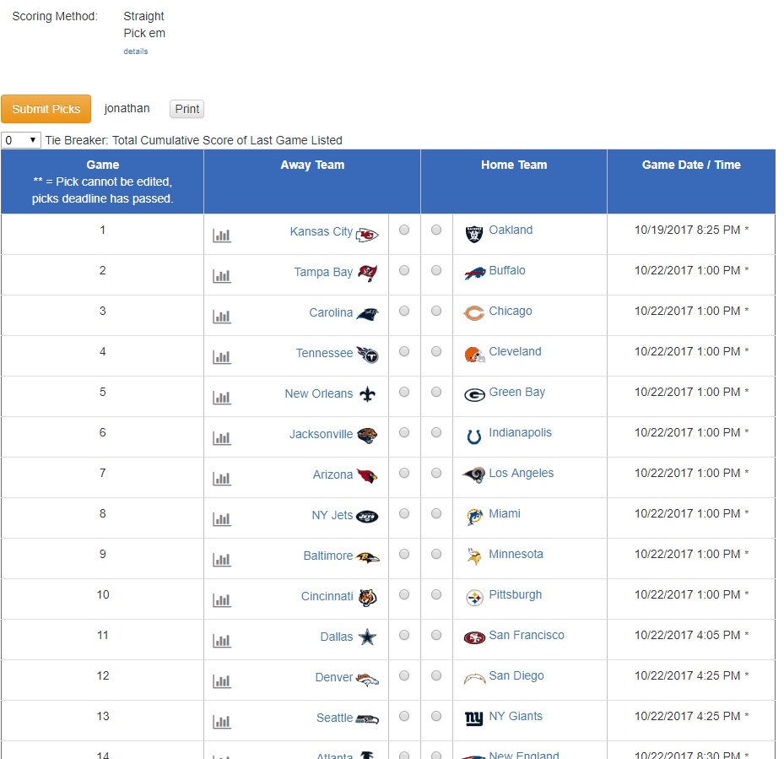
Task: Pick Kansas City as game 1 winner
Action: tap(404, 230)
